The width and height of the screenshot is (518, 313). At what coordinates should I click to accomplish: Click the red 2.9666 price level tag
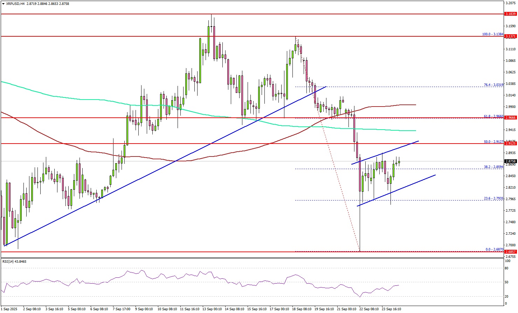(510, 118)
